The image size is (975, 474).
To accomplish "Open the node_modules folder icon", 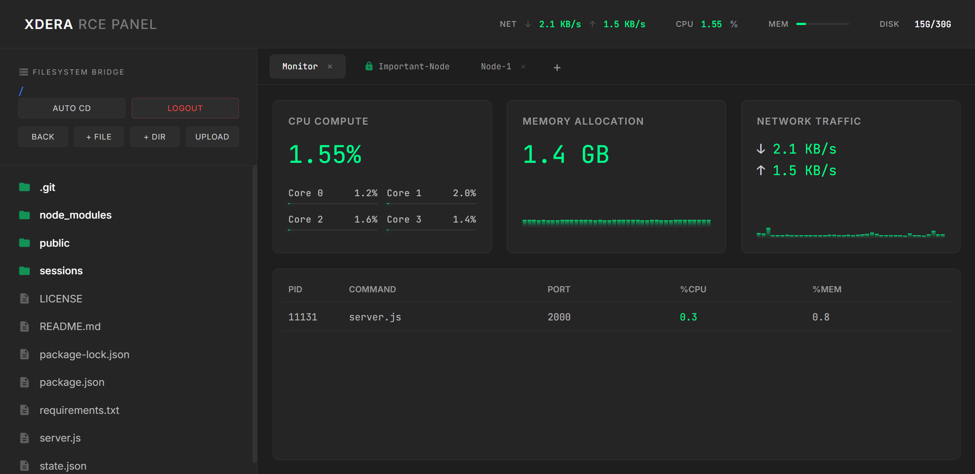I will click(x=25, y=215).
